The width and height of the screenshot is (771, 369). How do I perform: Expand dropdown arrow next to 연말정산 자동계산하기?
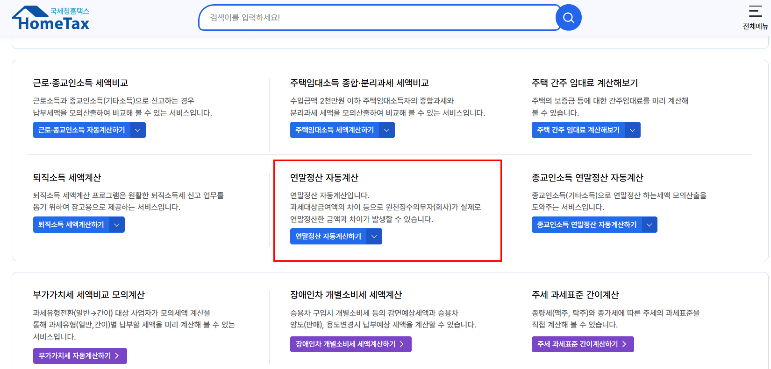(374, 237)
